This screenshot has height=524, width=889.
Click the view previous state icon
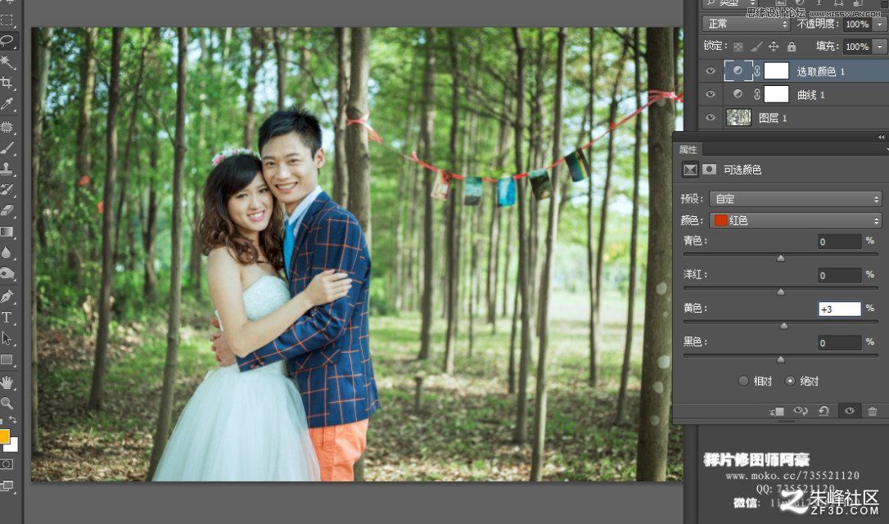pyautogui.click(x=801, y=411)
